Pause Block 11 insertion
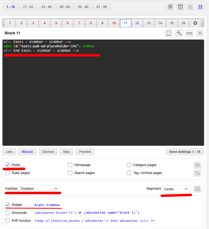209x229 pixels. click(x=200, y=33)
